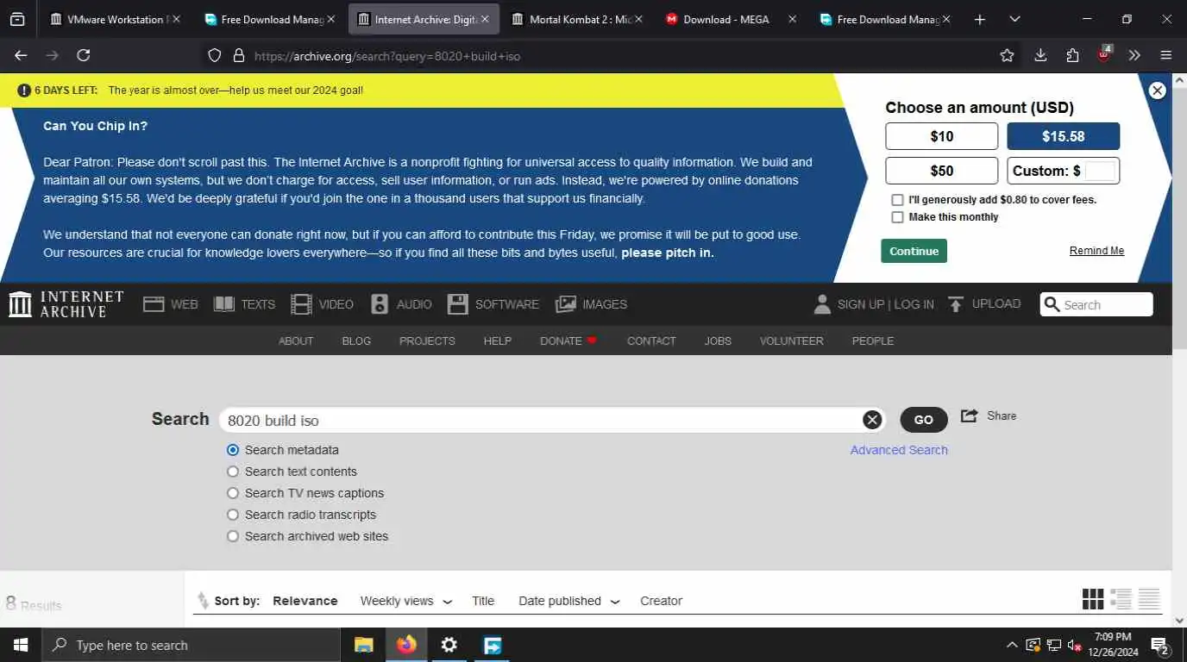The height and width of the screenshot is (662, 1187).
Task: Open the AUDIO media section
Action: click(401, 304)
